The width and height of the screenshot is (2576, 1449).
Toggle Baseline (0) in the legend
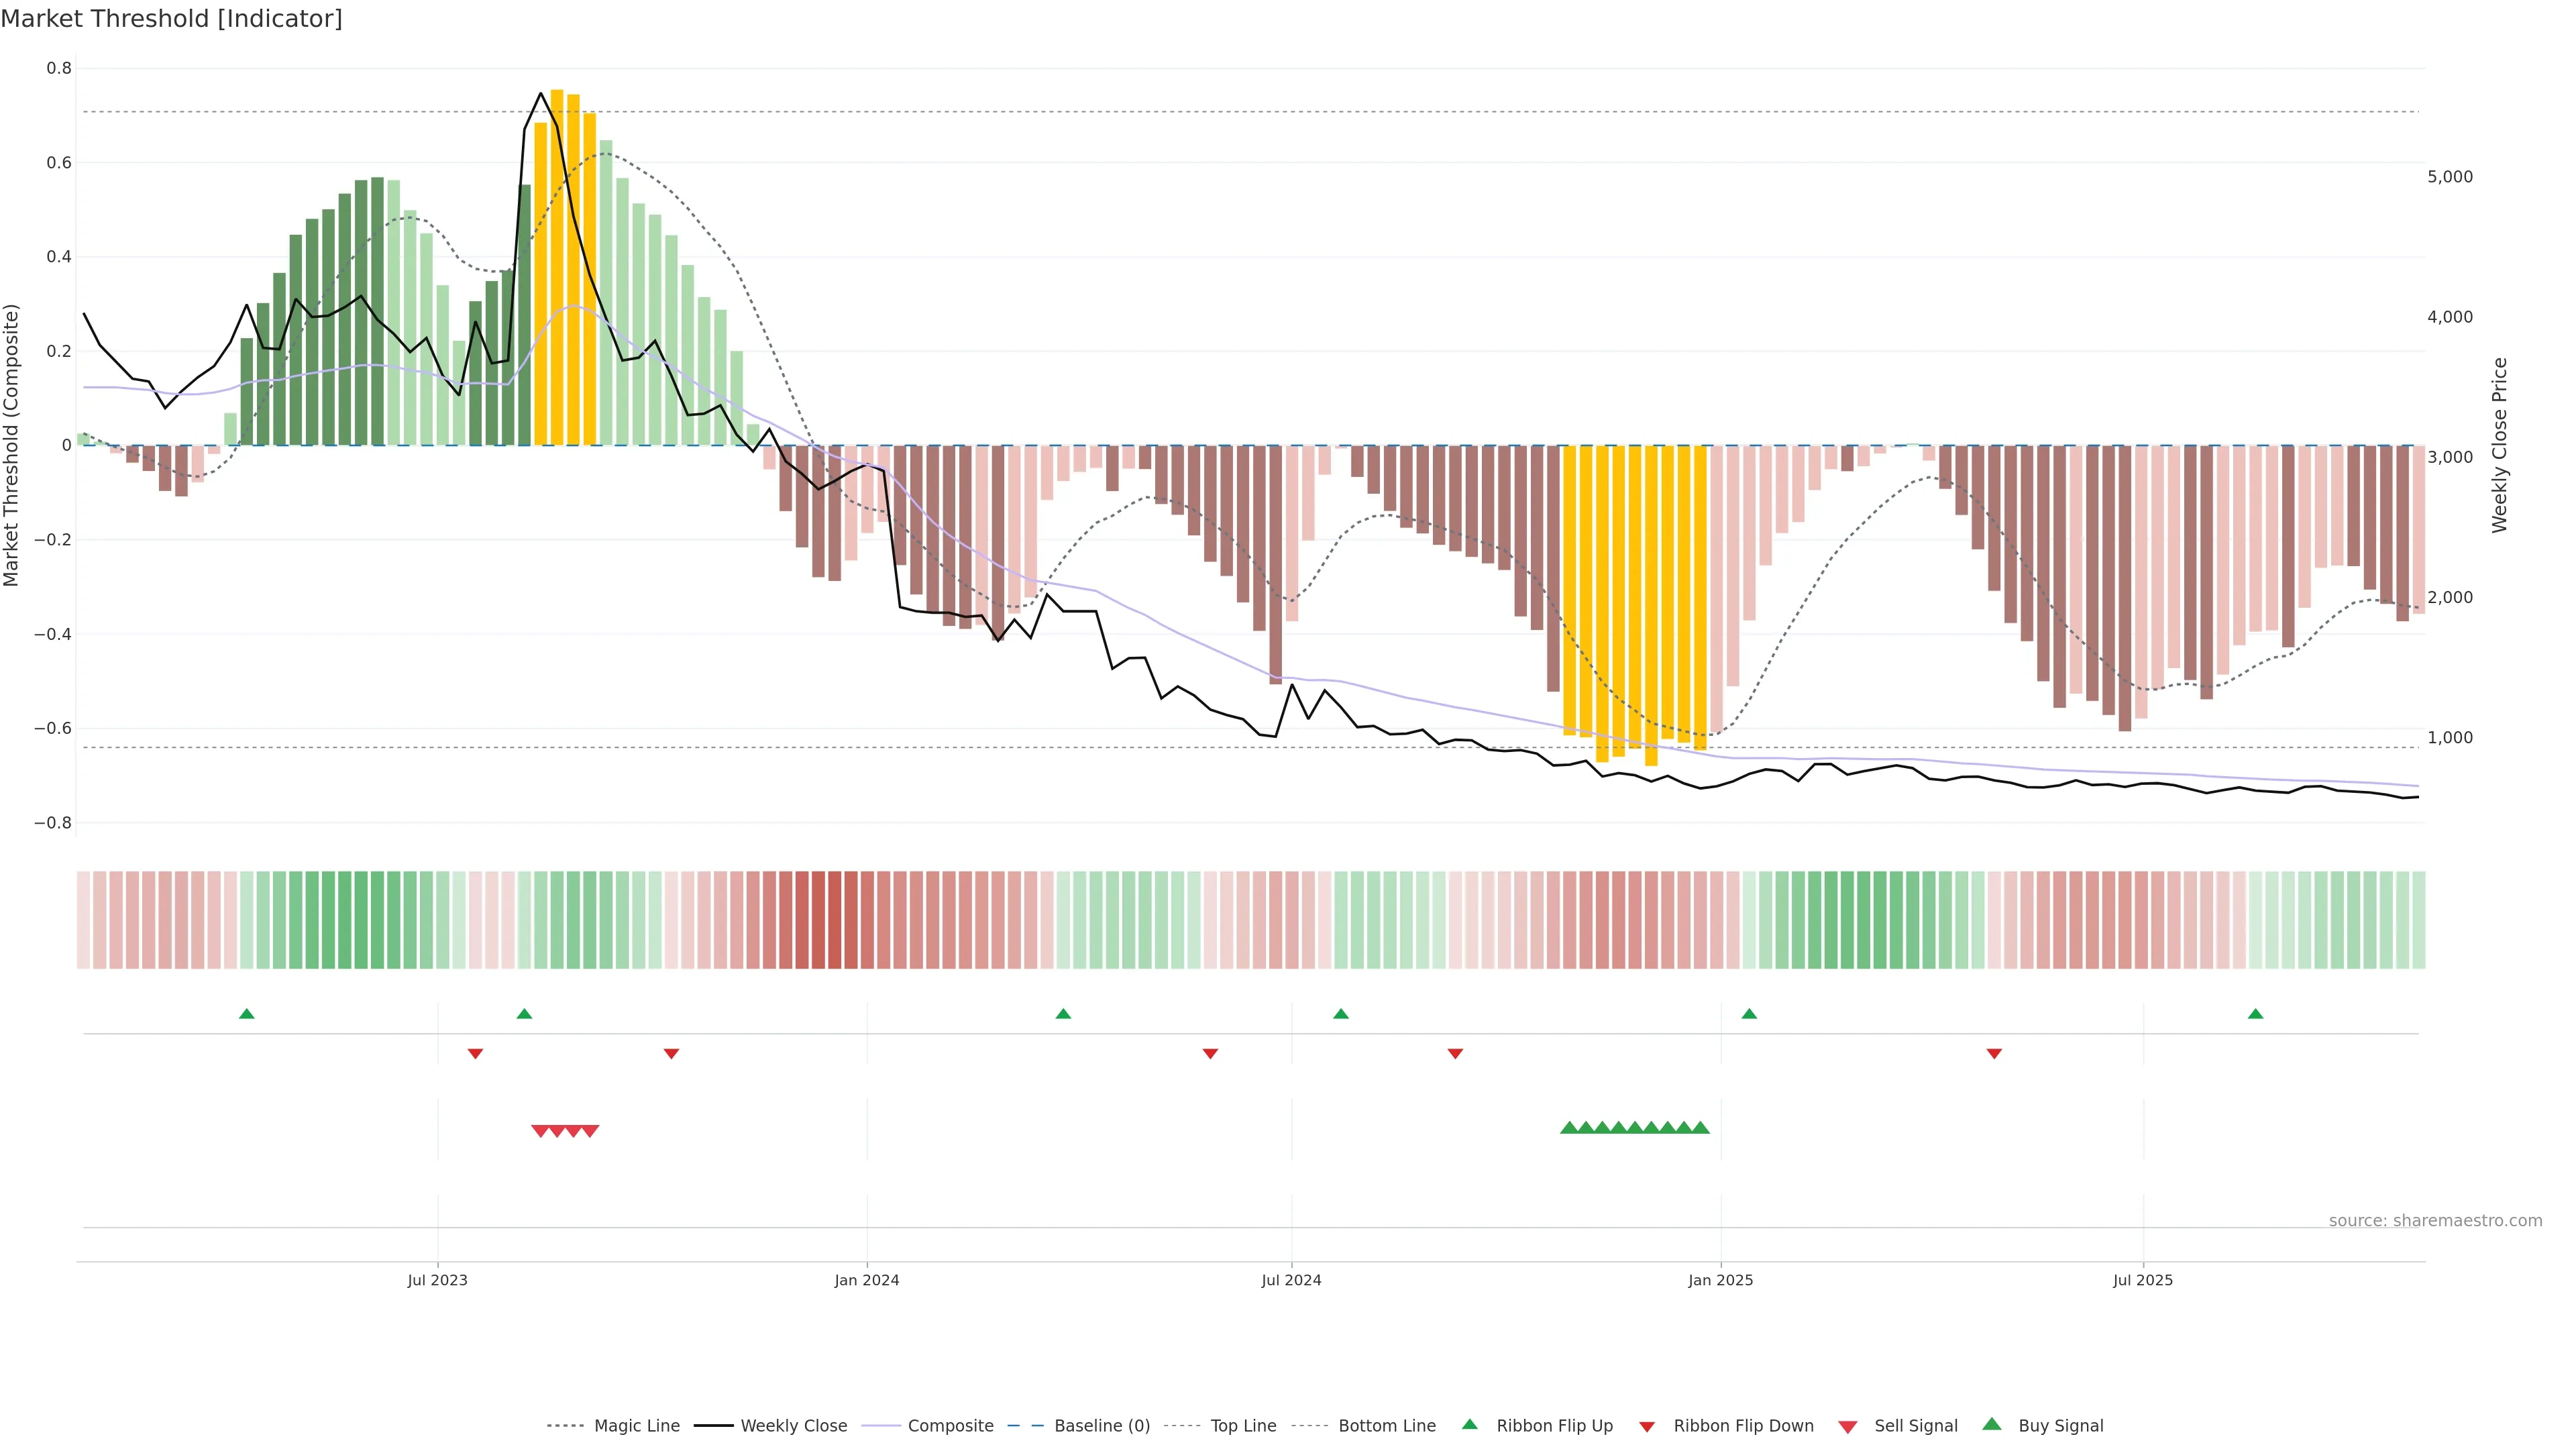(1101, 1426)
